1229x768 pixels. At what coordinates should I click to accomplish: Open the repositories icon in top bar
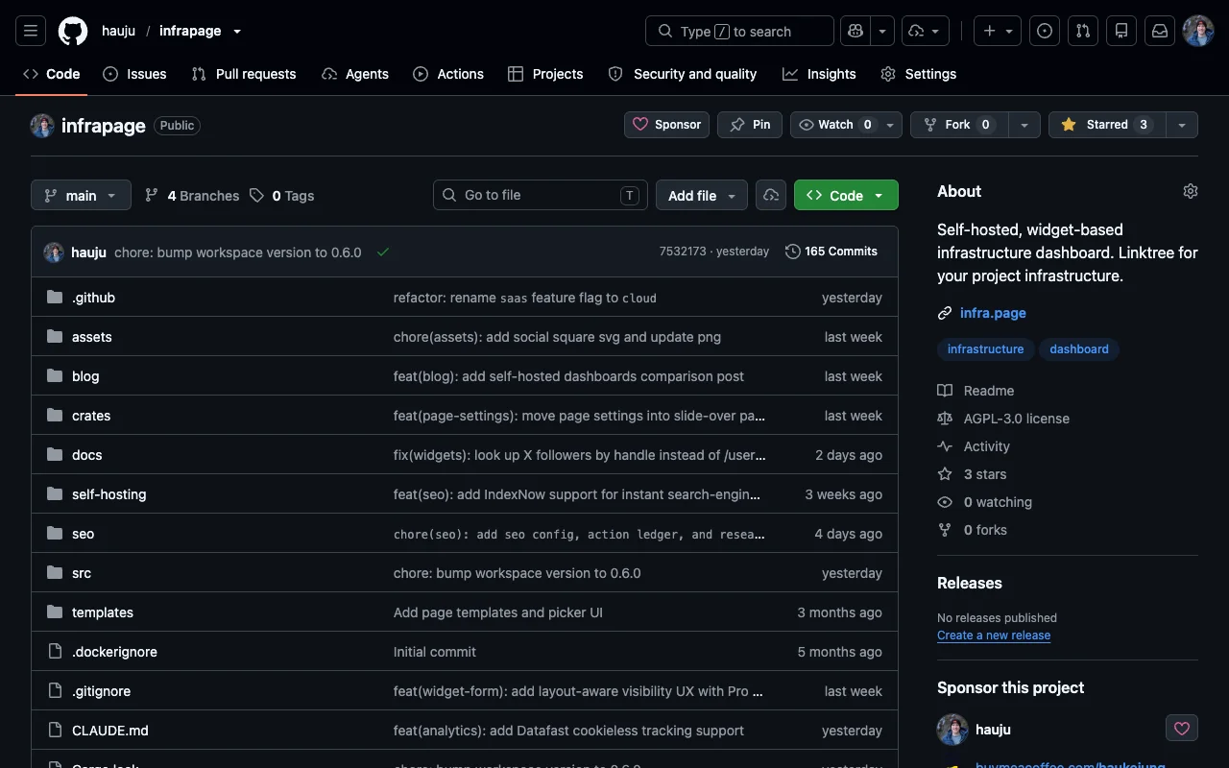pos(1121,31)
